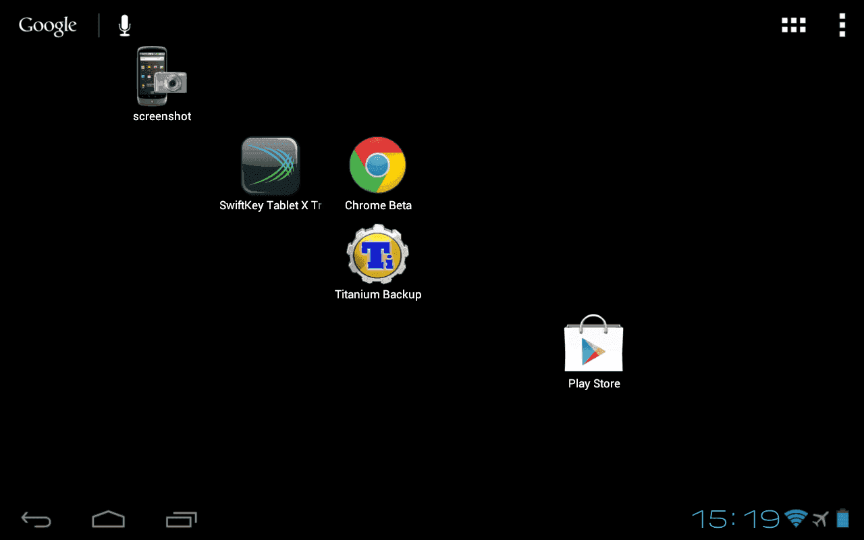The width and height of the screenshot is (864, 540).
Task: Tap the airplane mode status icon
Action: click(820, 518)
